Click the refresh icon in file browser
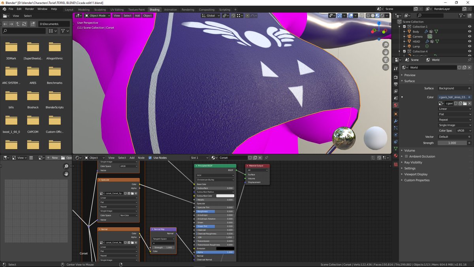This screenshot has height=267, width=474. click(24, 24)
